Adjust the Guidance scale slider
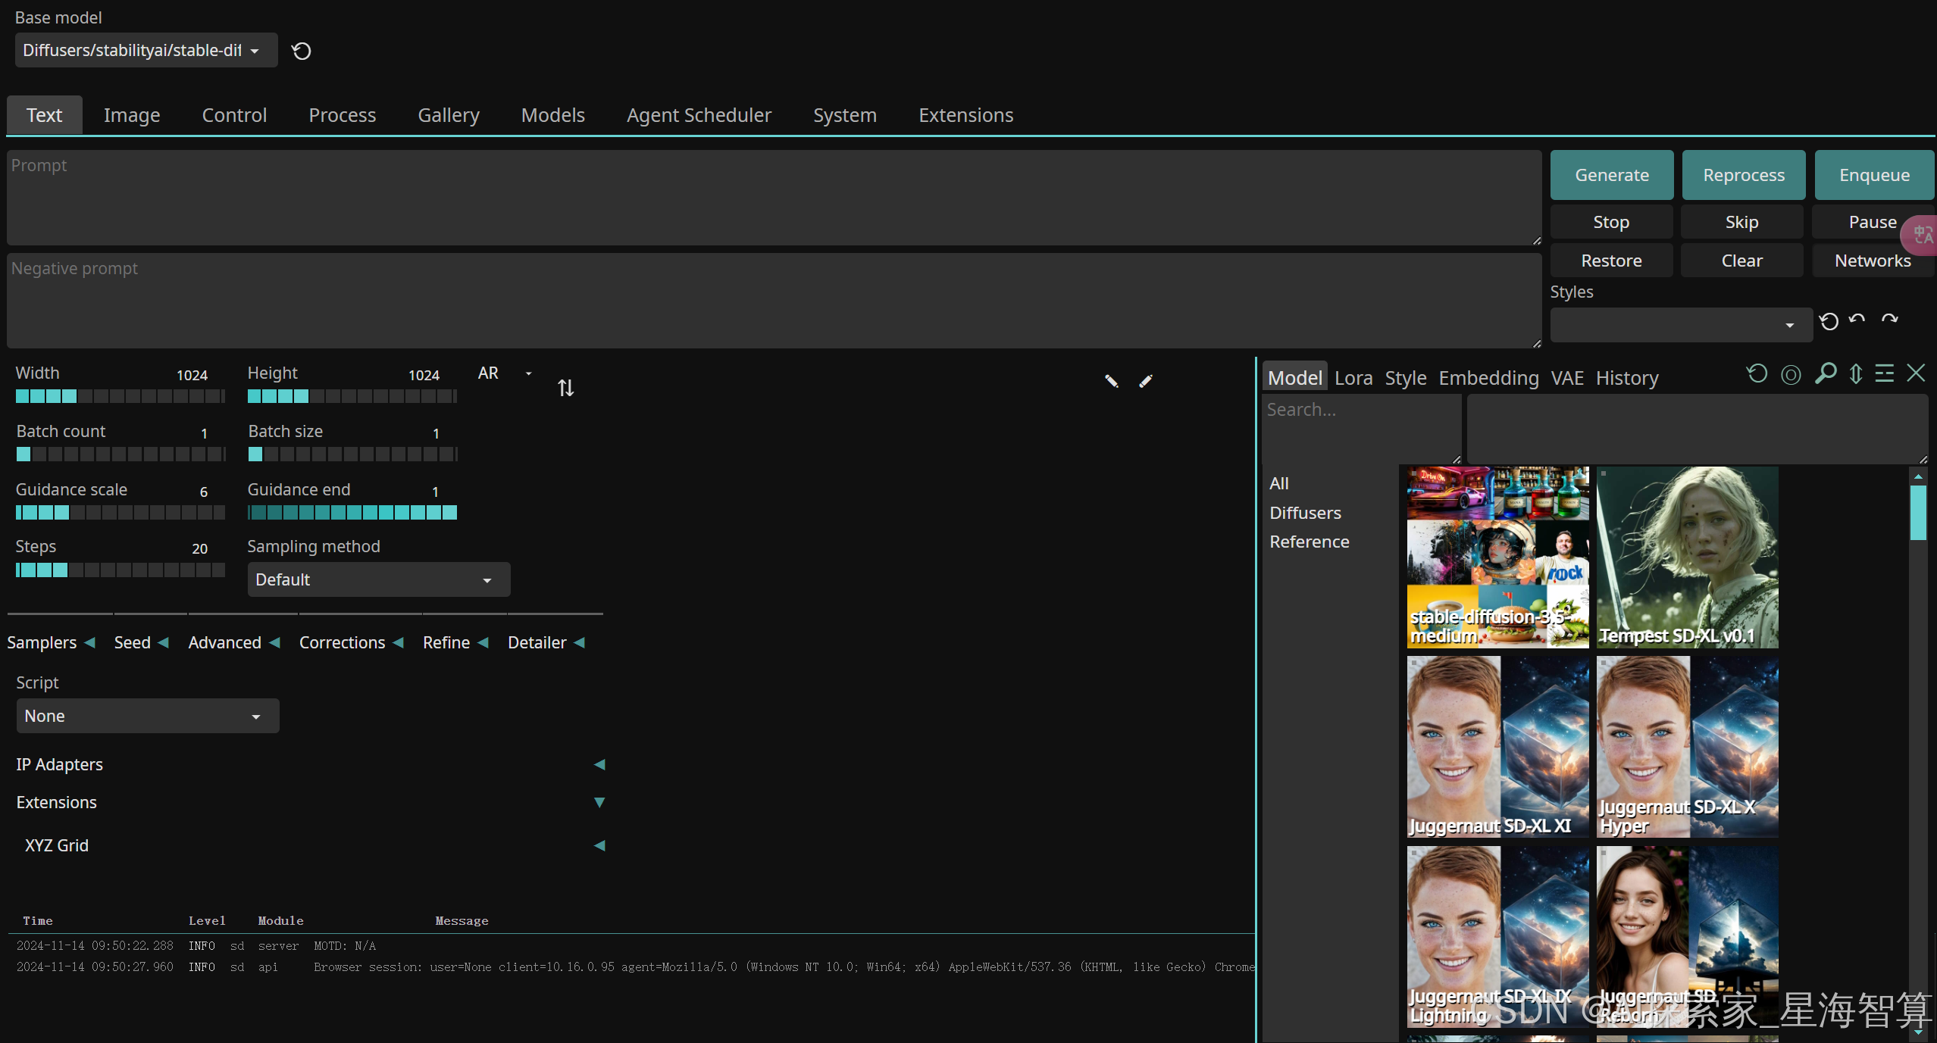Viewport: 1937px width, 1043px height. (x=120, y=513)
